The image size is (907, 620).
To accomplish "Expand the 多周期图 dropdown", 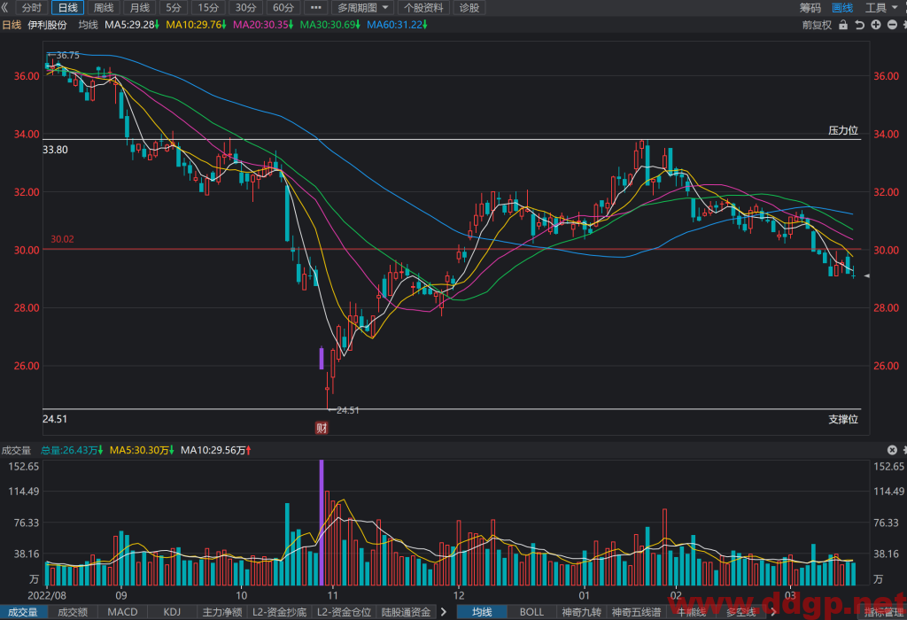I will [362, 7].
